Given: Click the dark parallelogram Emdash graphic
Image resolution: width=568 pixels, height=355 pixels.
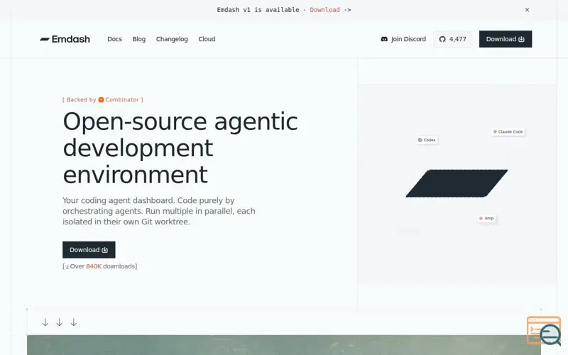Looking at the screenshot, I should [457, 183].
